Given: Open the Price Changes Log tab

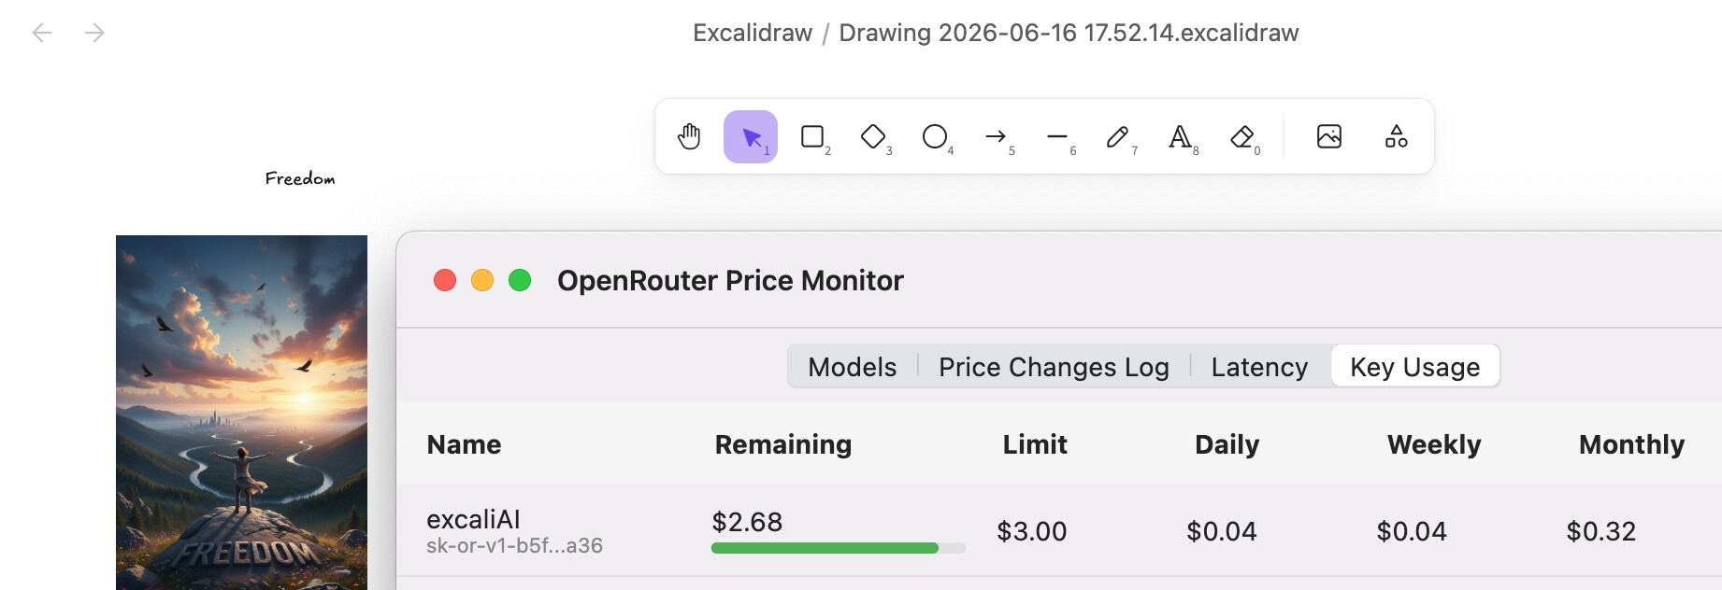Looking at the screenshot, I should coord(1054,367).
